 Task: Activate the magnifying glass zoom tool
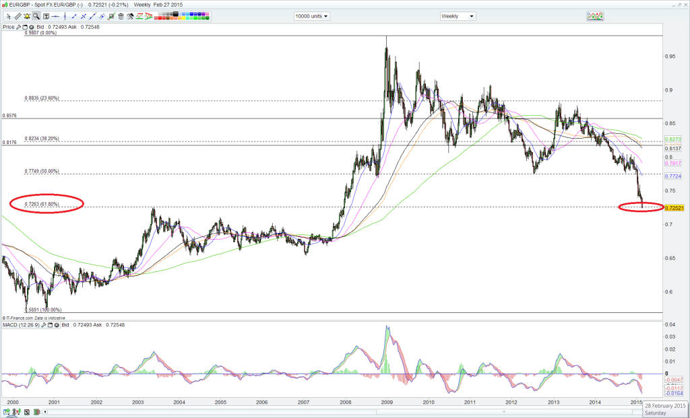click(36, 16)
